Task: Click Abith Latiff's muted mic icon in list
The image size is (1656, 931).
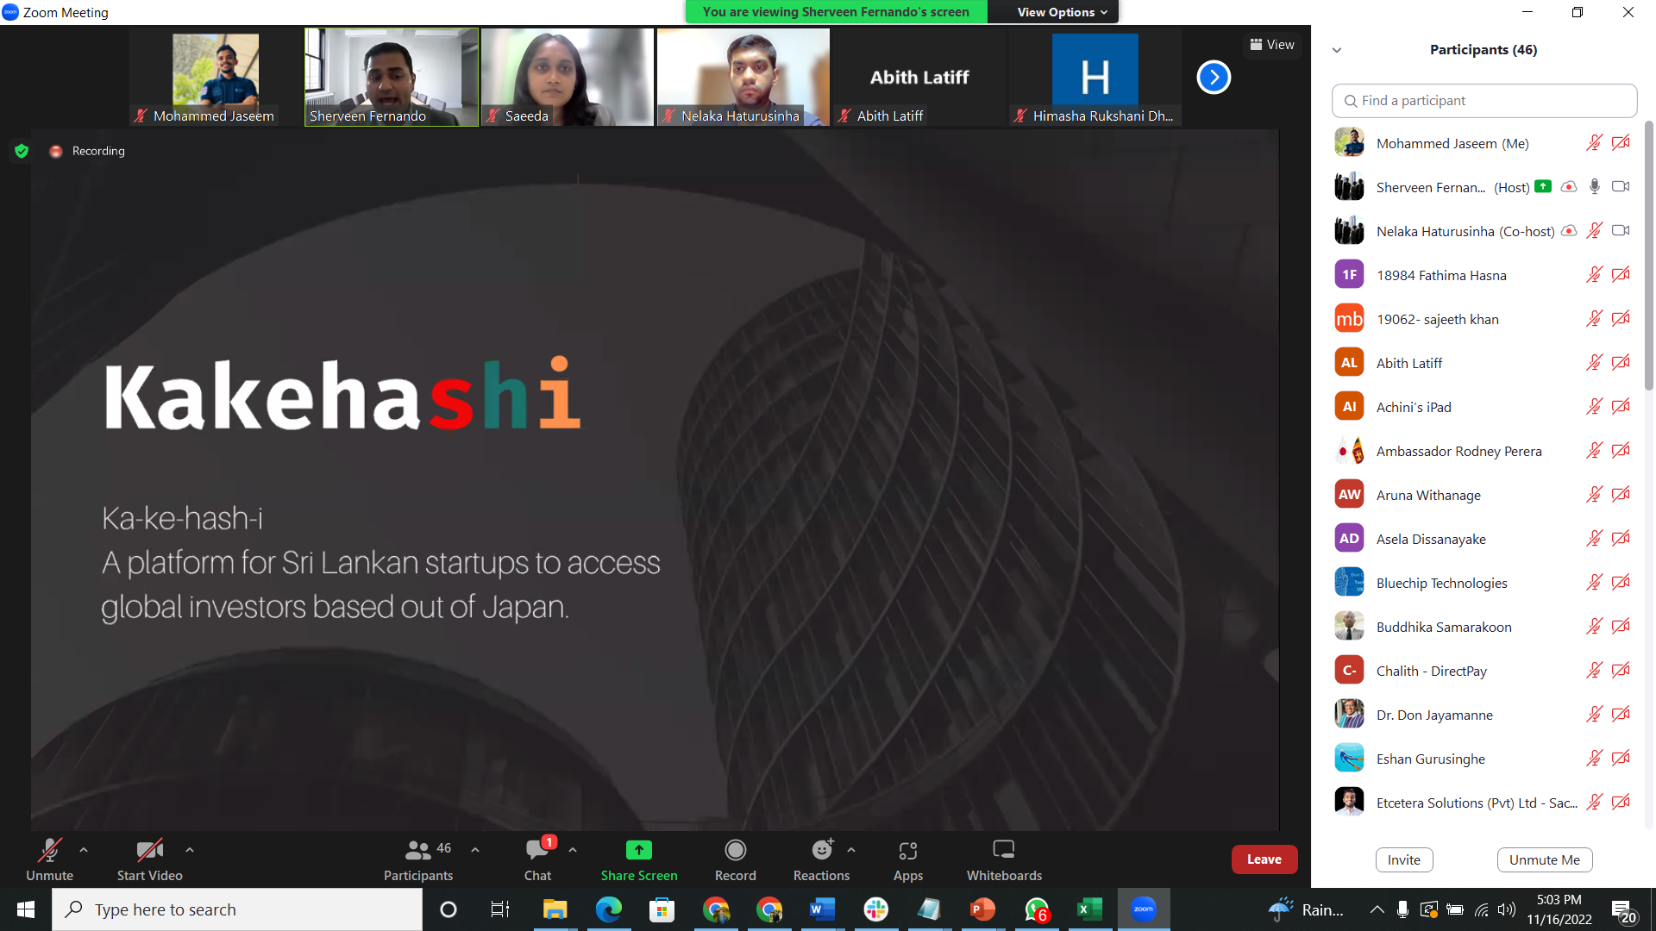Action: (1594, 363)
